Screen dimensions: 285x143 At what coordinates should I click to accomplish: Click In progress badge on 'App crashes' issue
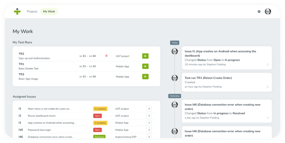pyautogui.click(x=101, y=123)
